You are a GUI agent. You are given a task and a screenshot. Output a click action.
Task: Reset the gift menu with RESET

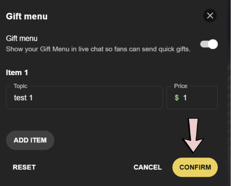pyautogui.click(x=24, y=167)
